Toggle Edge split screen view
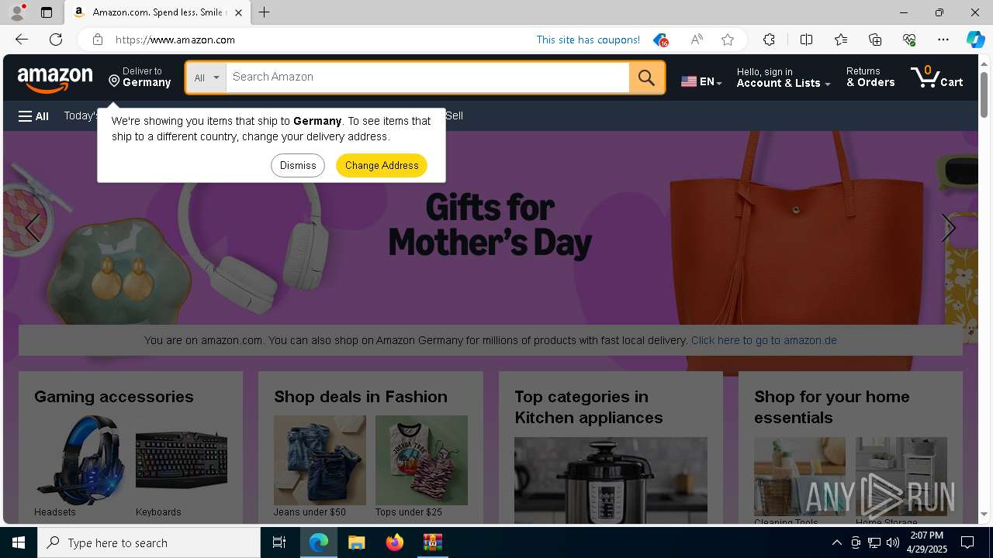 [x=806, y=40]
